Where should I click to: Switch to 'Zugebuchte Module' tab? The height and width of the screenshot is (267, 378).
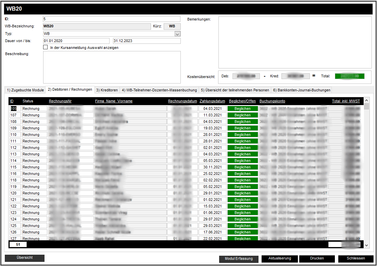(25, 90)
